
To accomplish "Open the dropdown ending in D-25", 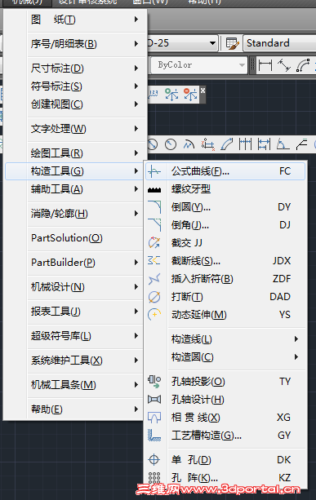I will tap(182, 43).
